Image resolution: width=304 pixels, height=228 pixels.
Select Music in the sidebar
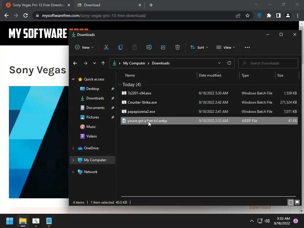tap(91, 127)
